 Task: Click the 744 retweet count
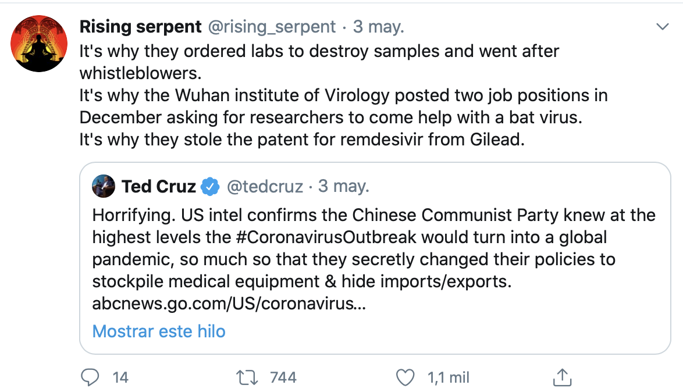(x=283, y=377)
